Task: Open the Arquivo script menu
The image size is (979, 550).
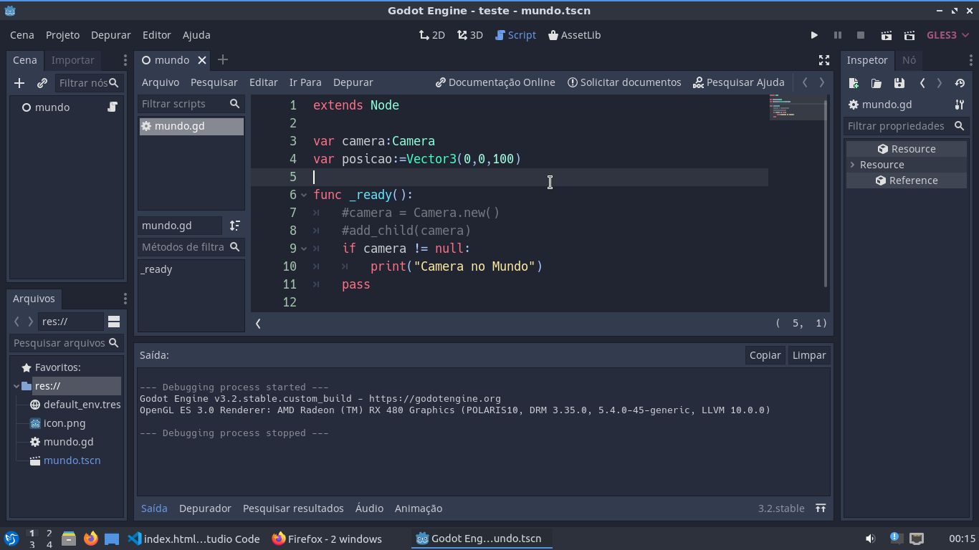Action: pos(160,82)
